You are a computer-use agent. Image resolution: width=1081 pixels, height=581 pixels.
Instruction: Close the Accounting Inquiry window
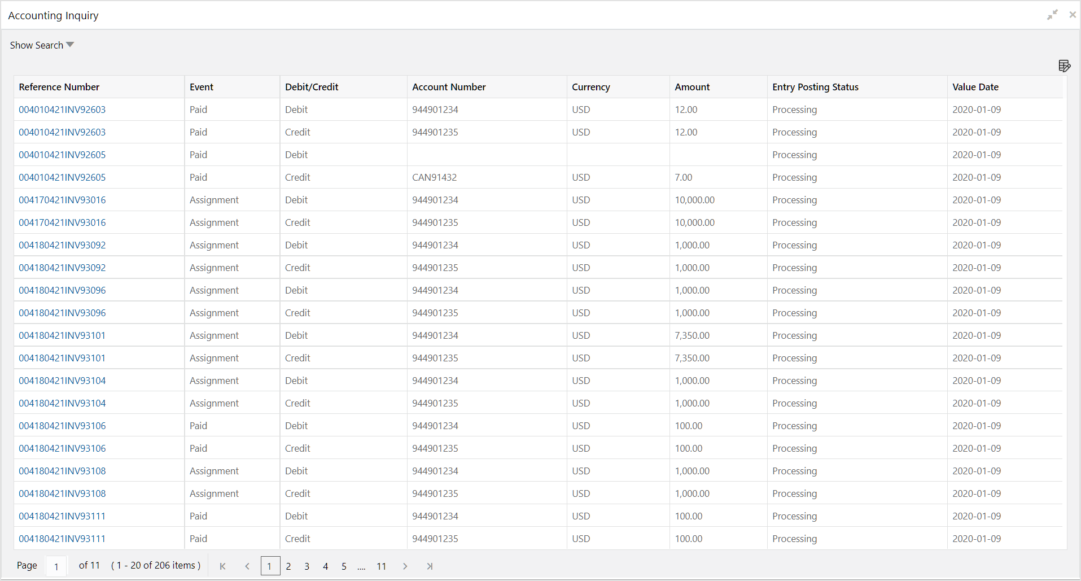point(1073,15)
